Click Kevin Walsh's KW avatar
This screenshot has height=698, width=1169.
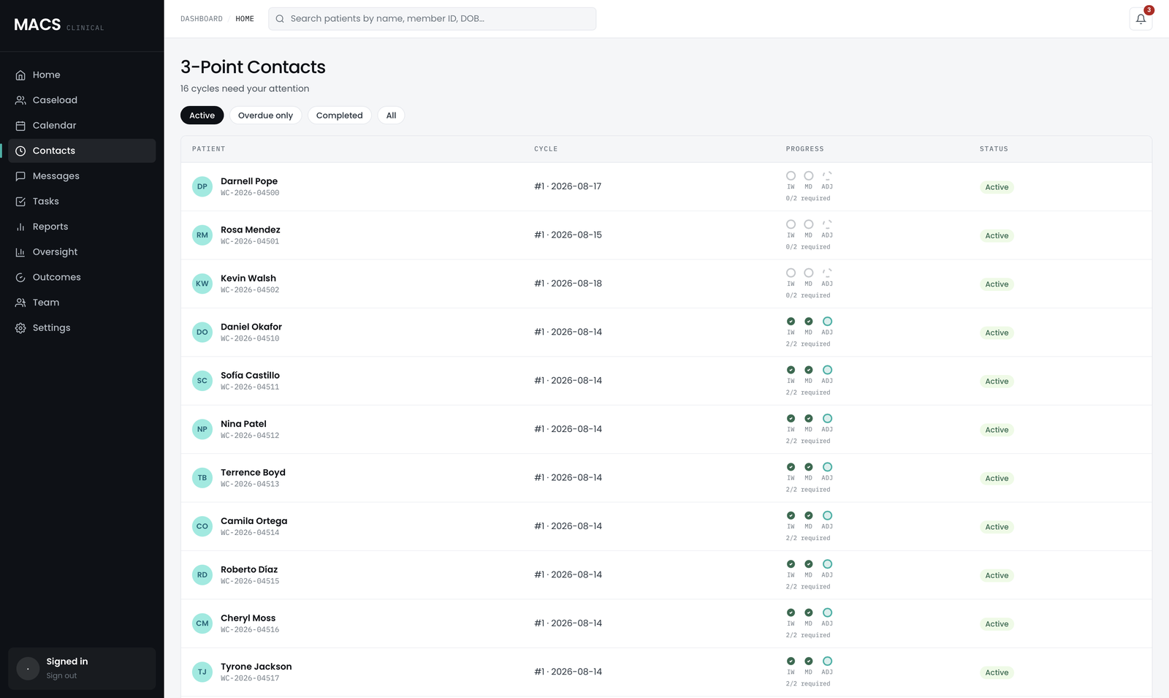202,284
